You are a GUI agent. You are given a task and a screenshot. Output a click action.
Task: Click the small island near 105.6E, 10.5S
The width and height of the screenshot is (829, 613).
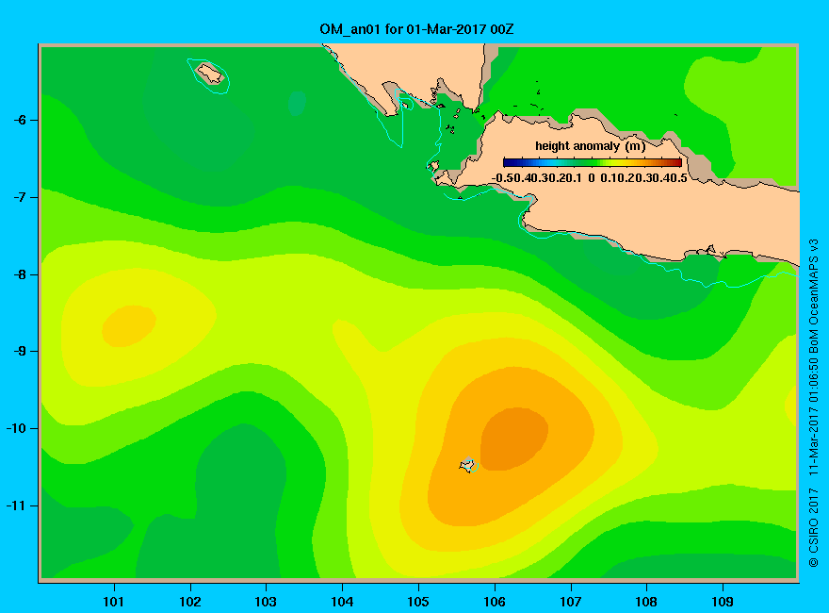467,465
